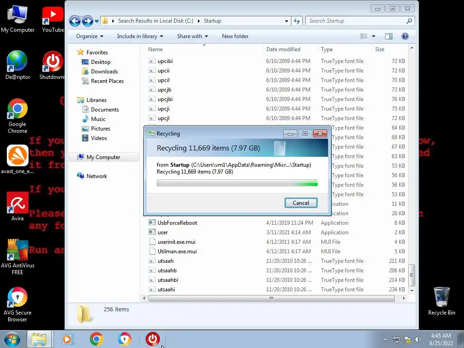
Task: Open the Organize menu
Action: [x=90, y=36]
